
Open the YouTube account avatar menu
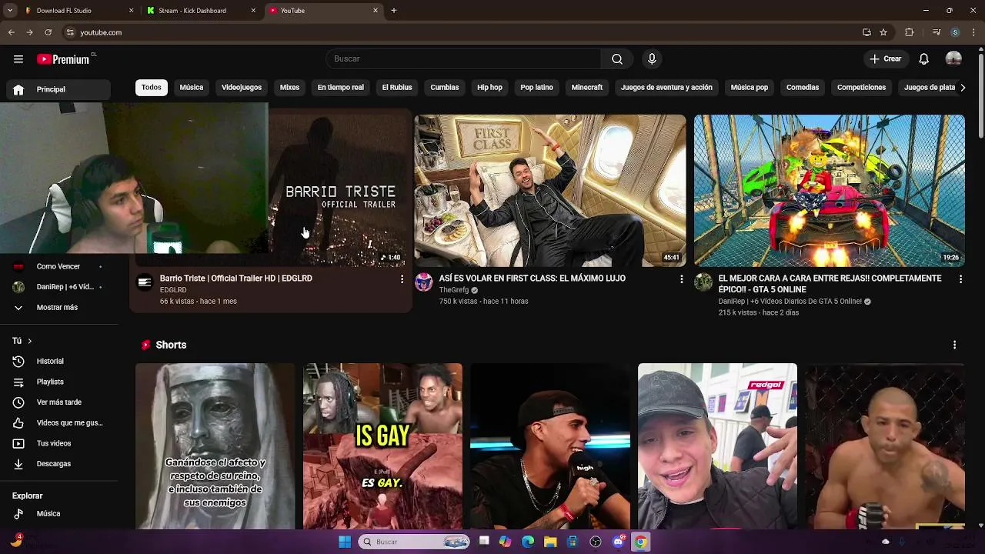coord(953,59)
